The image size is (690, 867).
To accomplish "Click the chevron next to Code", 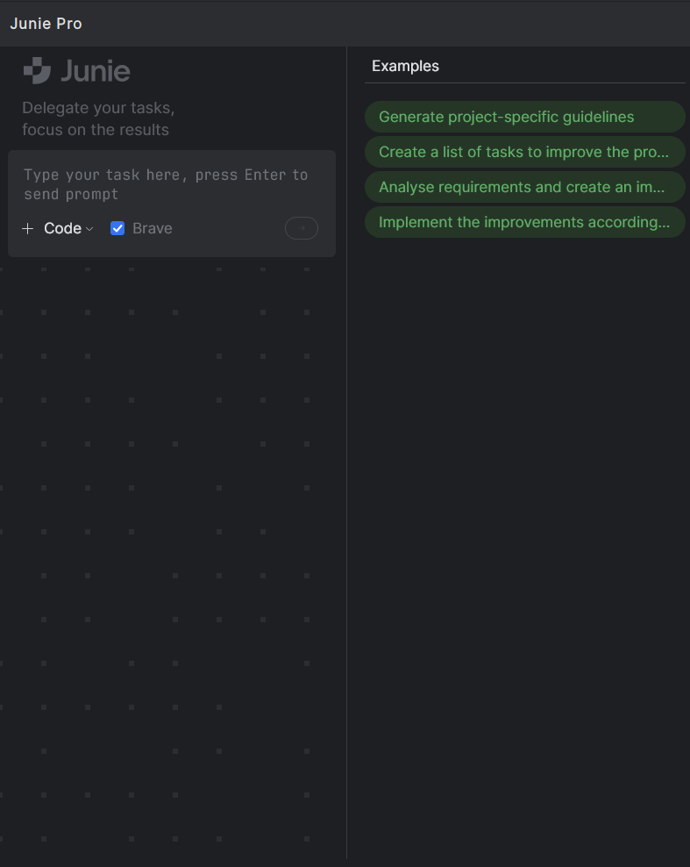I will [89, 229].
